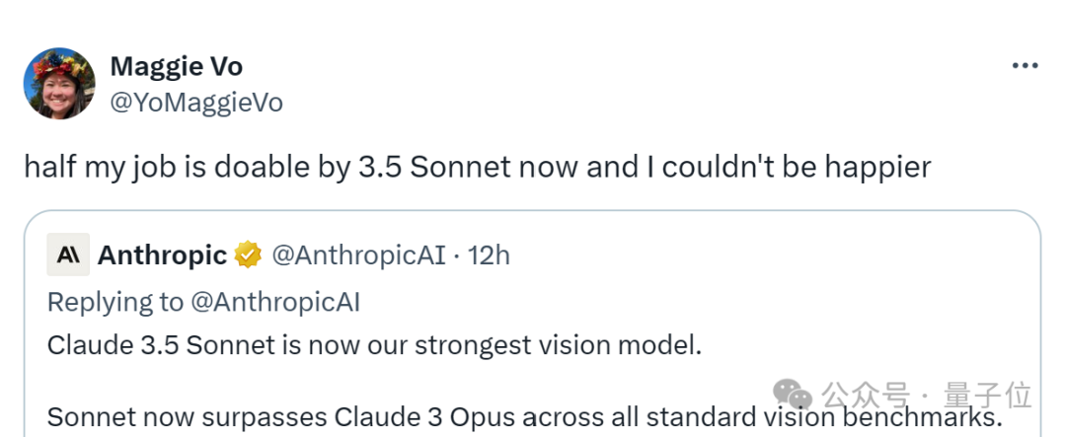Click "couldn't be happier" phrase in tweet
Screen dimensions: 1066x437
point(796,167)
